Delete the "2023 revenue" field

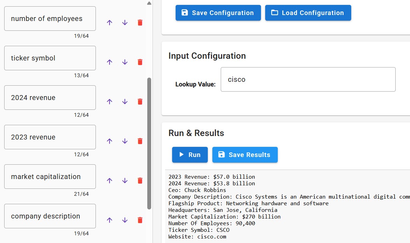pos(140,141)
